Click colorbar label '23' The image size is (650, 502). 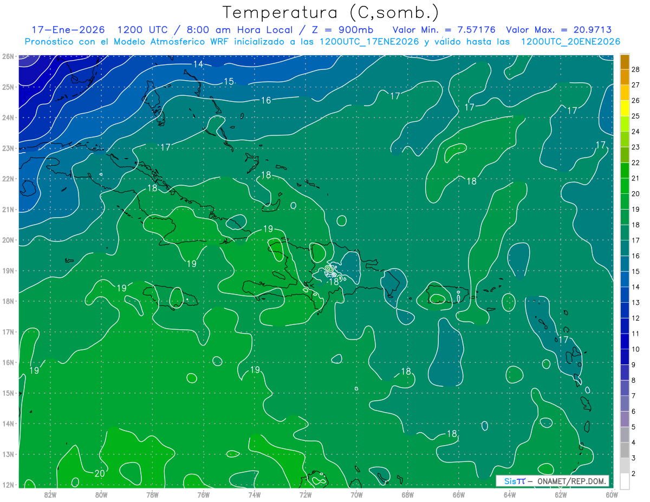point(635,147)
